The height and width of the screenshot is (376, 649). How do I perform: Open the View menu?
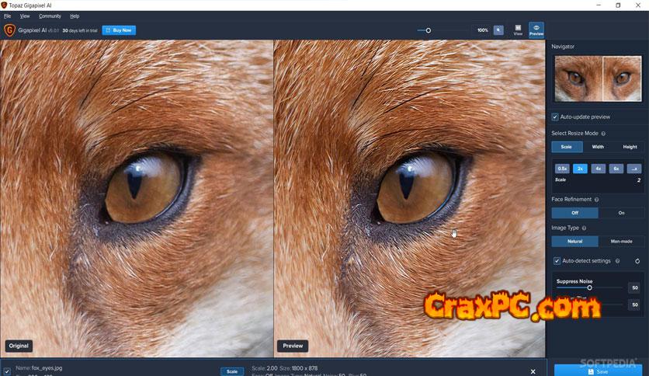25,16
